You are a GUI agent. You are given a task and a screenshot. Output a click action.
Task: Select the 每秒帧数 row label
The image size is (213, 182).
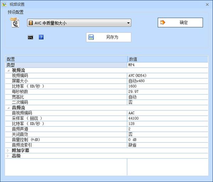pos(20,92)
